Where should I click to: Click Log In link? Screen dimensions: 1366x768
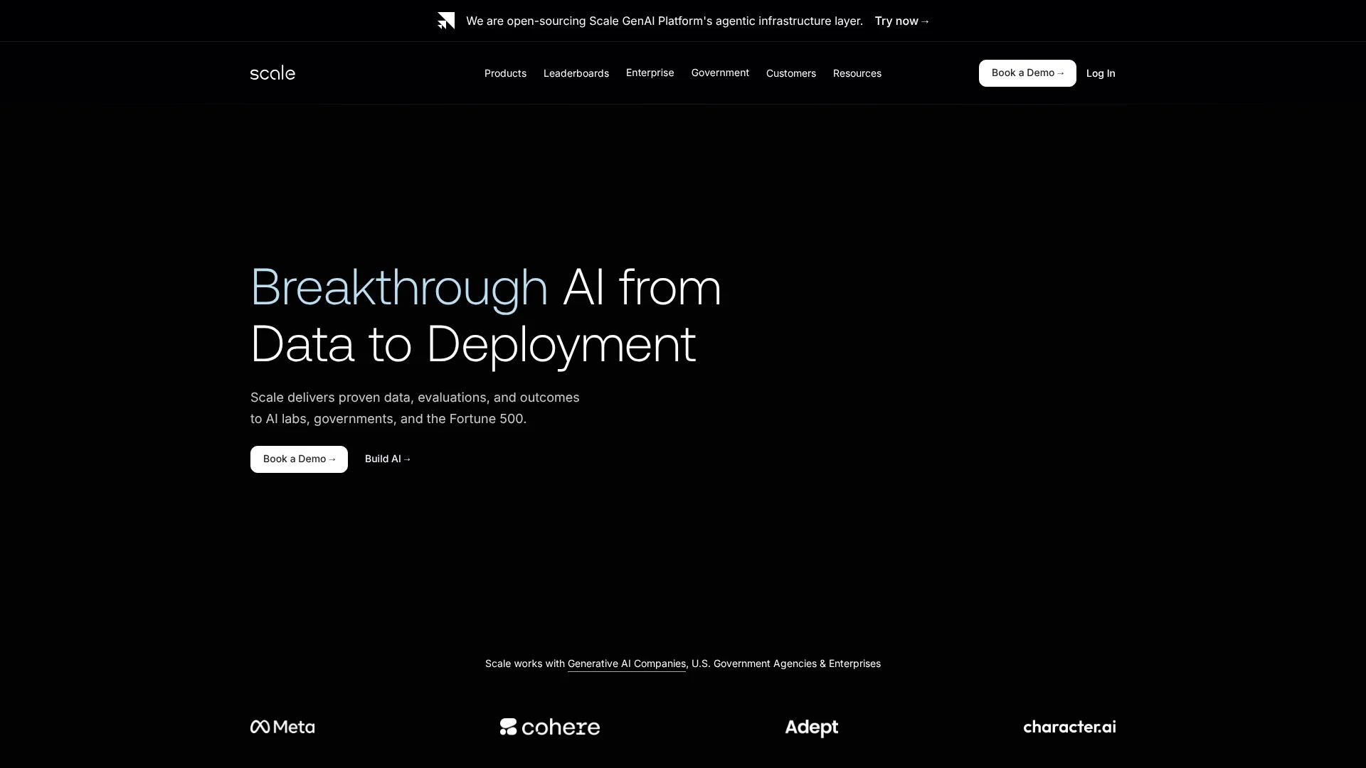(x=1100, y=73)
